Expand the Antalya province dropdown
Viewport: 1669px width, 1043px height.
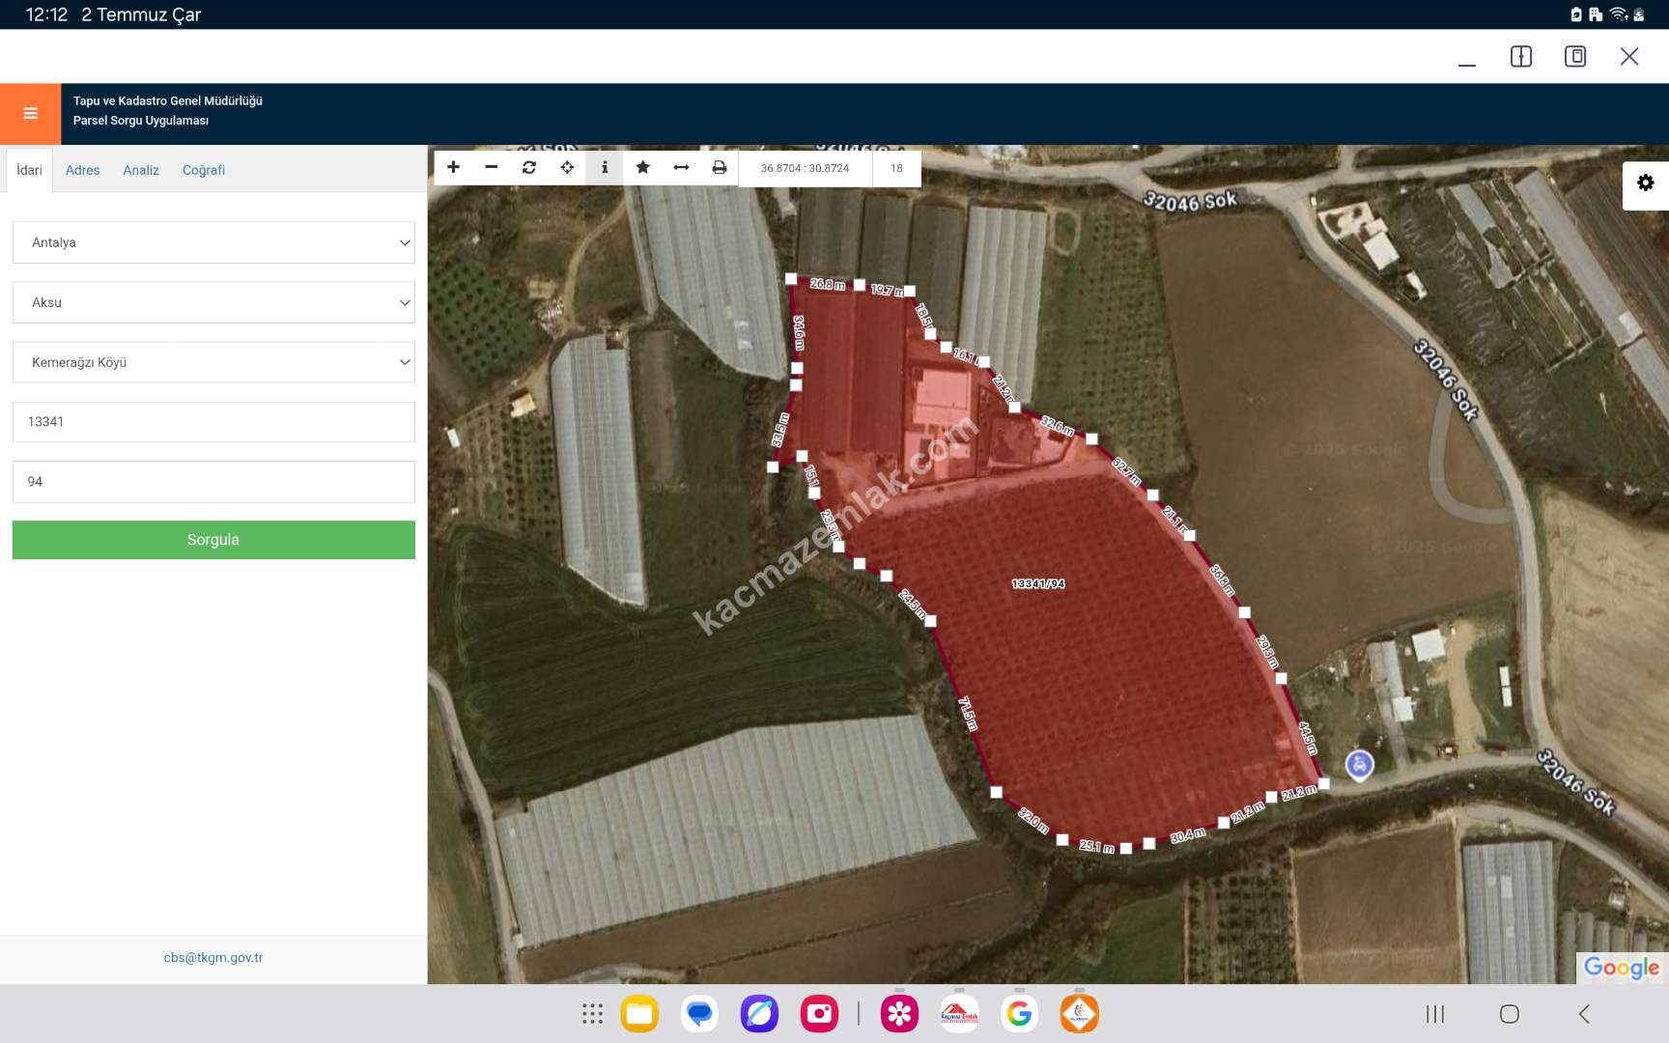click(x=213, y=242)
